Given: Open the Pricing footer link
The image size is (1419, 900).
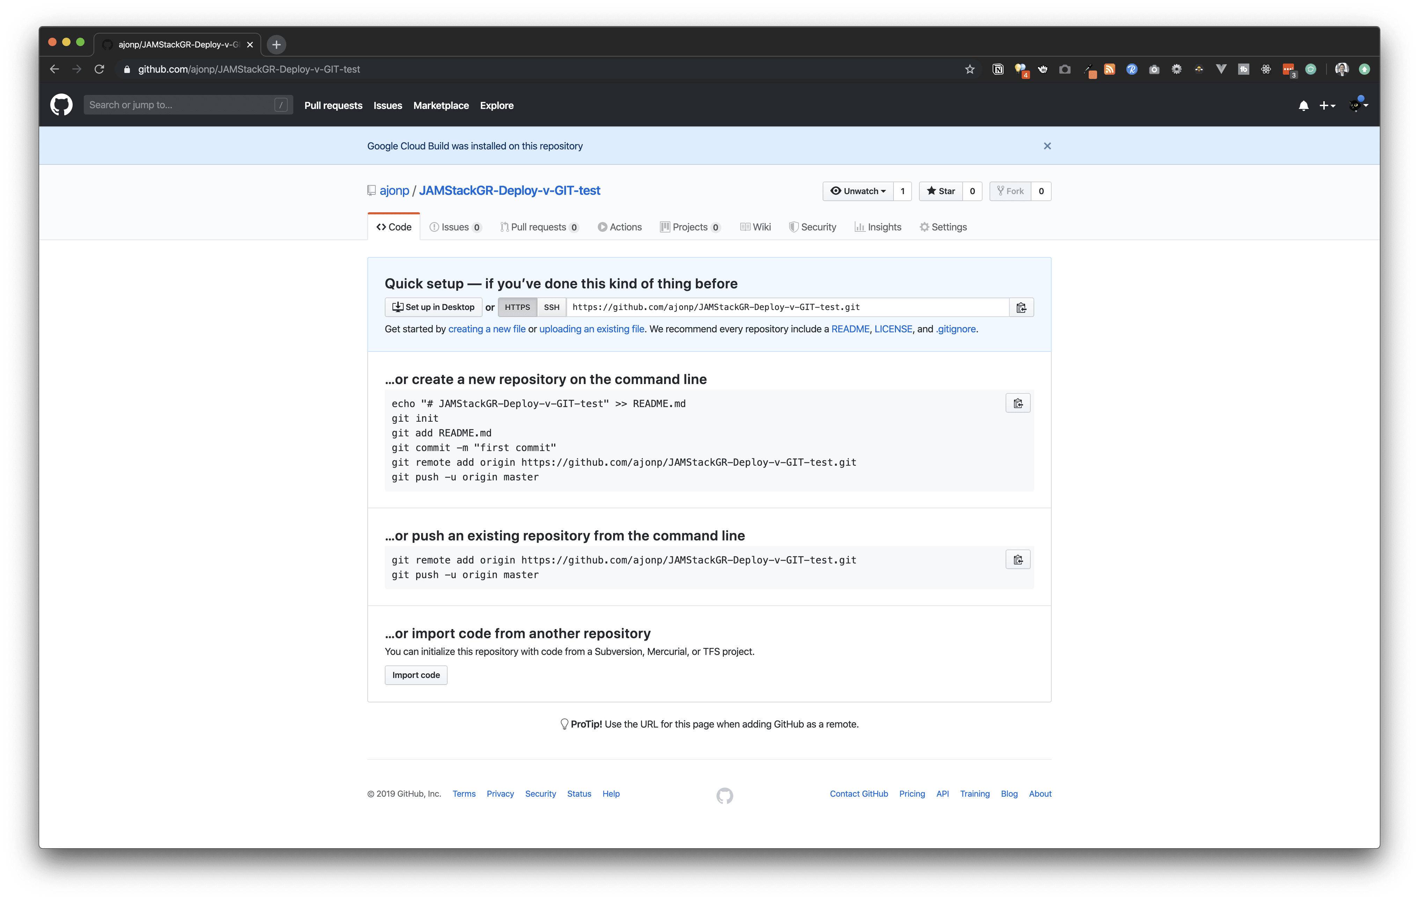Looking at the screenshot, I should click(912, 794).
